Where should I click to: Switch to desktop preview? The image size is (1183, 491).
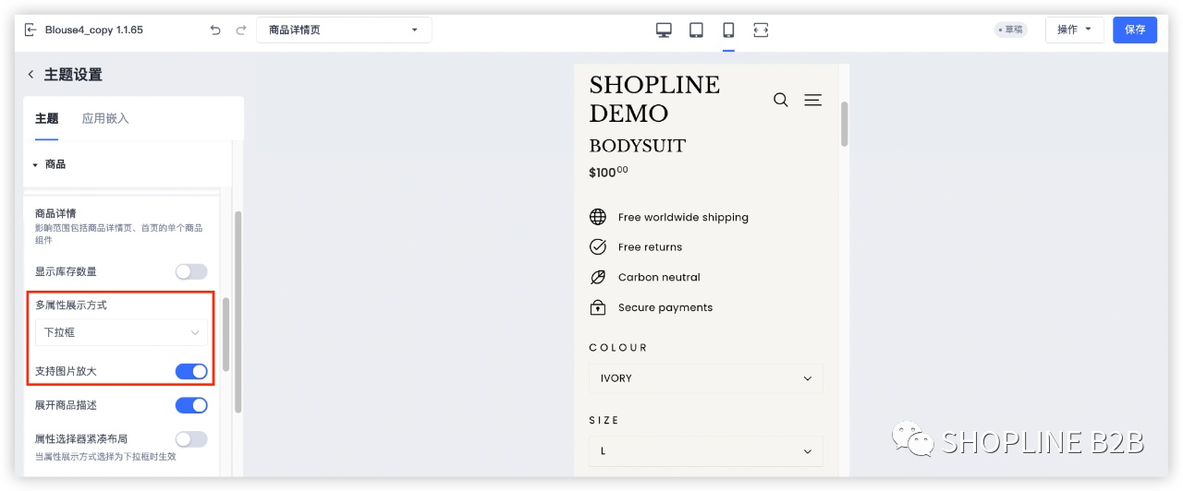pos(664,30)
